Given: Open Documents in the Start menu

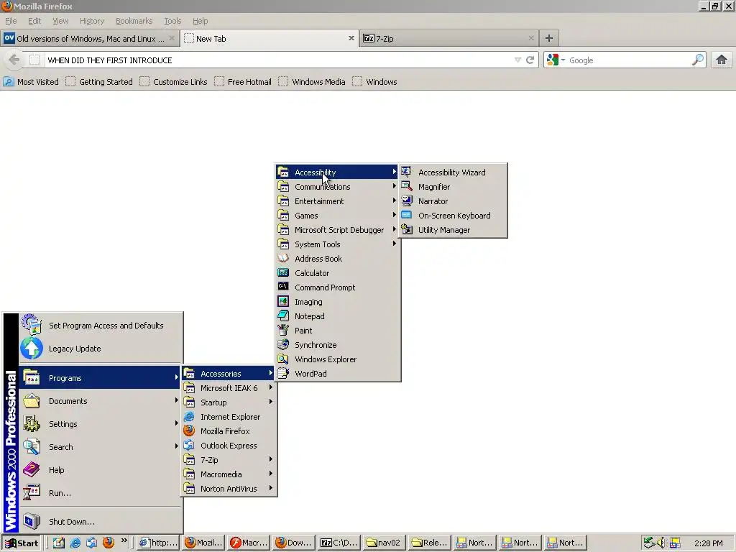Looking at the screenshot, I should click(99, 401).
